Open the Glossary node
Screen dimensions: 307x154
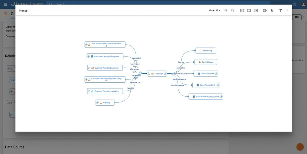105,102
